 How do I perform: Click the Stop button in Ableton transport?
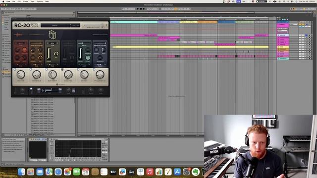141,9
